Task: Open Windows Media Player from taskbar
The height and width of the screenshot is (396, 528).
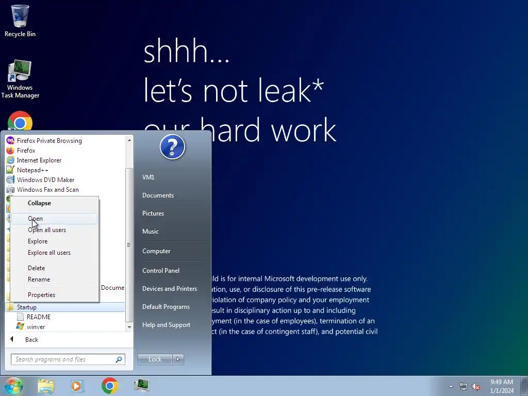Action: point(77,386)
